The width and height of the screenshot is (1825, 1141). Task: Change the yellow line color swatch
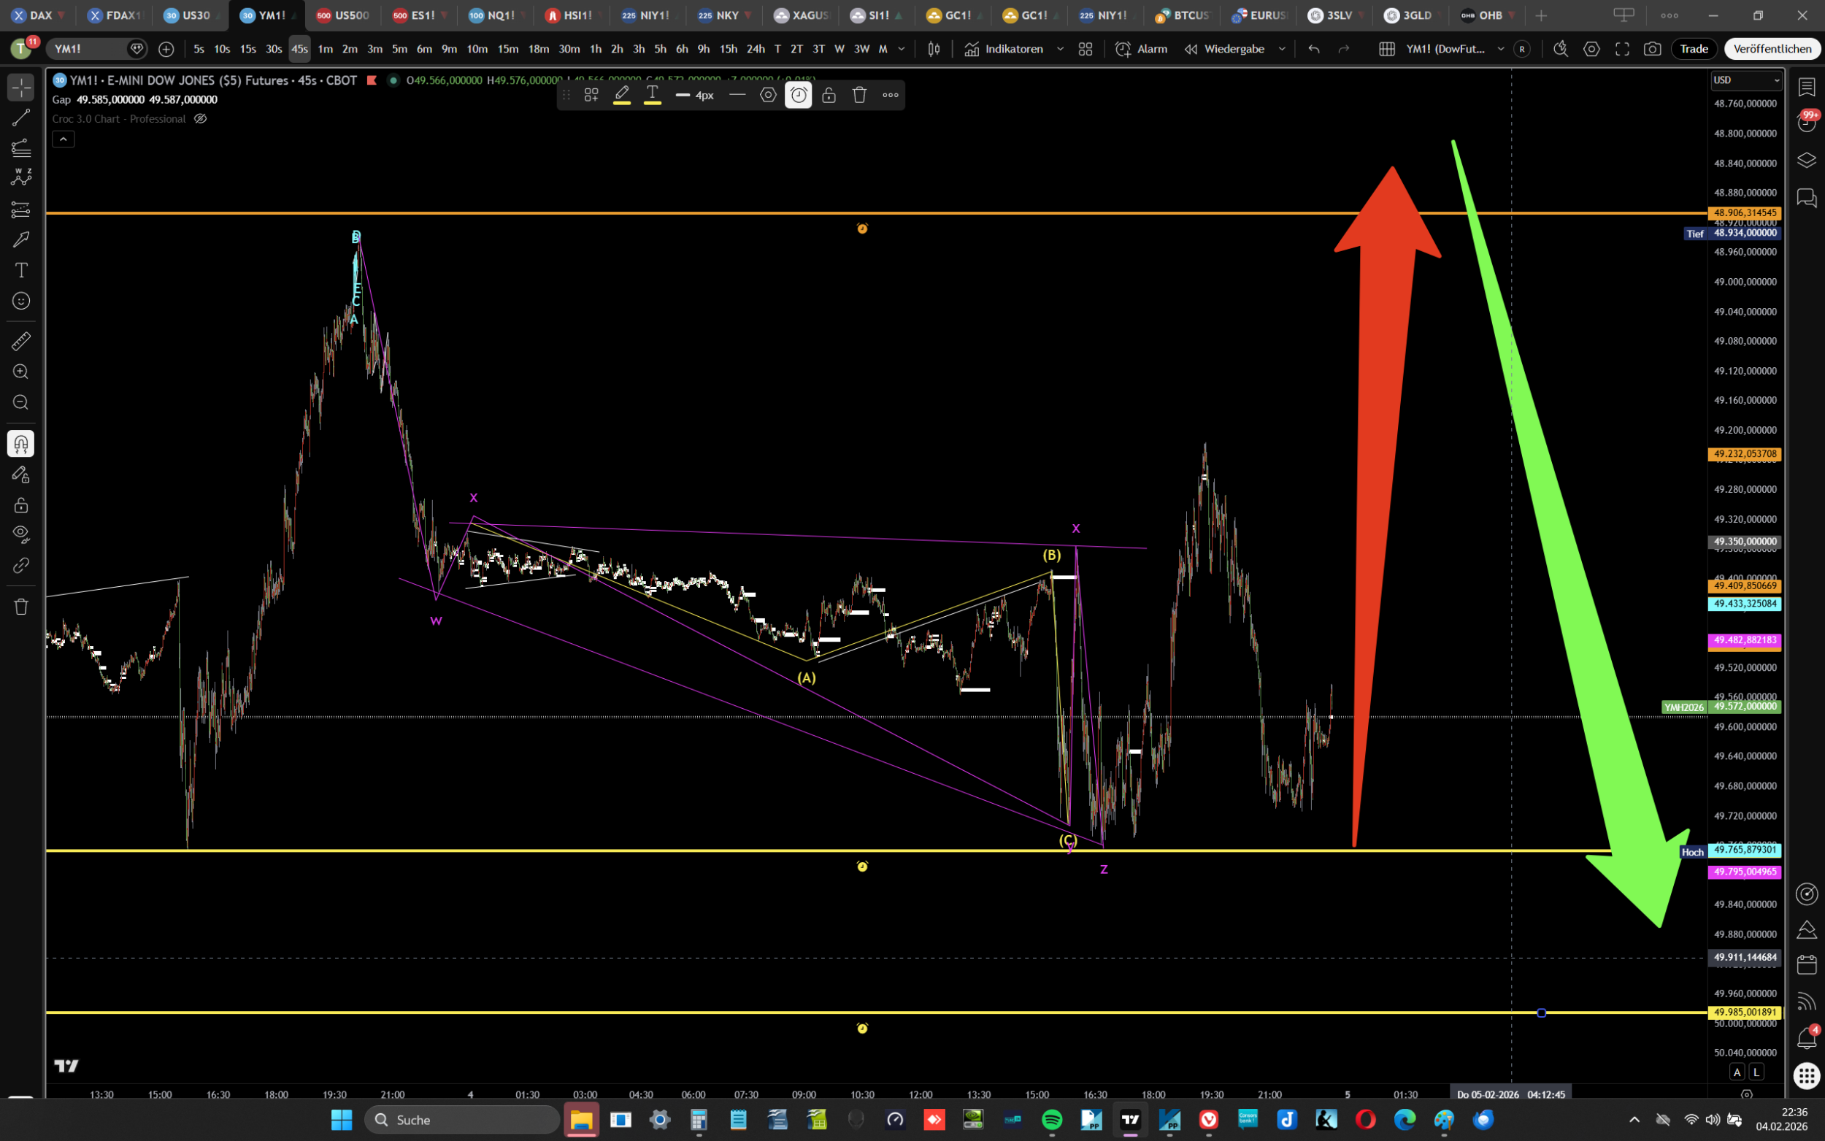622,95
